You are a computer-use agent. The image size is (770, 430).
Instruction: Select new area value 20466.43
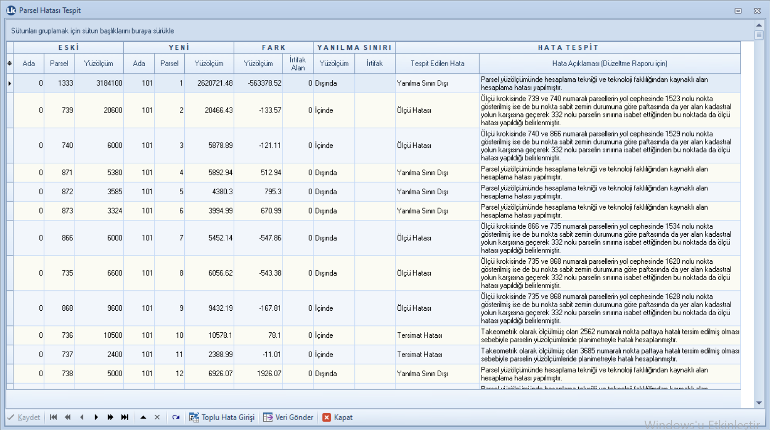point(209,110)
